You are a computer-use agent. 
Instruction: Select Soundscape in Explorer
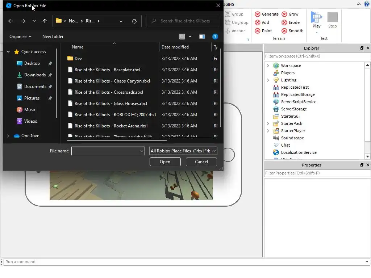(292, 138)
